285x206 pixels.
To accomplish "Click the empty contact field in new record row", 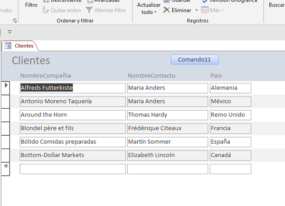I will click(x=168, y=169).
